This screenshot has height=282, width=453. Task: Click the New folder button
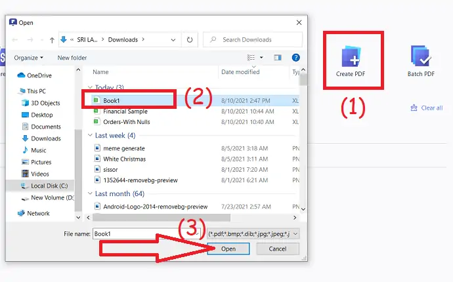(x=72, y=58)
